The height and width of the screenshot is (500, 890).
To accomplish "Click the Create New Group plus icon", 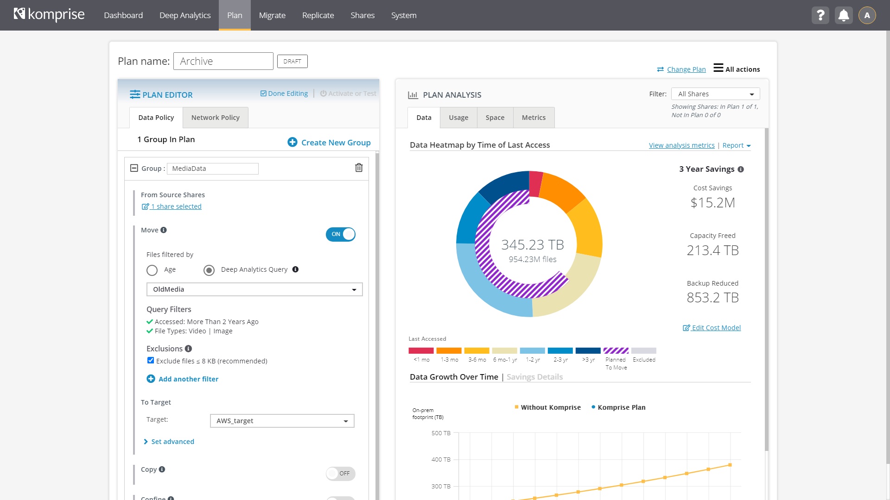I will coord(292,142).
